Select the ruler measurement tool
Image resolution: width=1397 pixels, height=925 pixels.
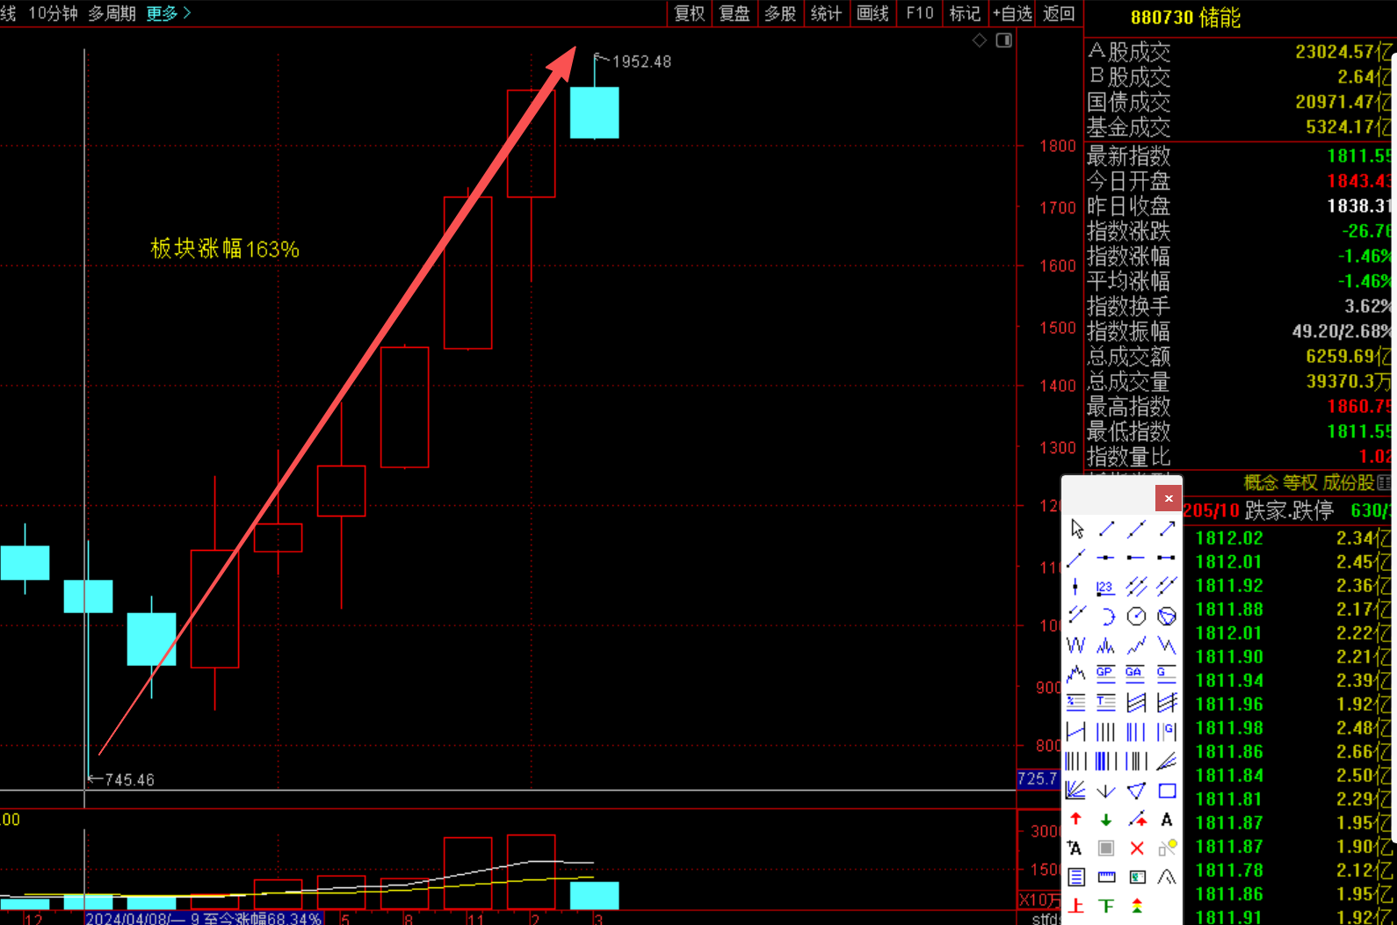(x=1106, y=877)
